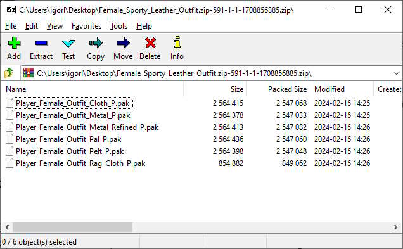403x249 pixels.
Task: Click size value 2 564 378
Action: (228, 115)
